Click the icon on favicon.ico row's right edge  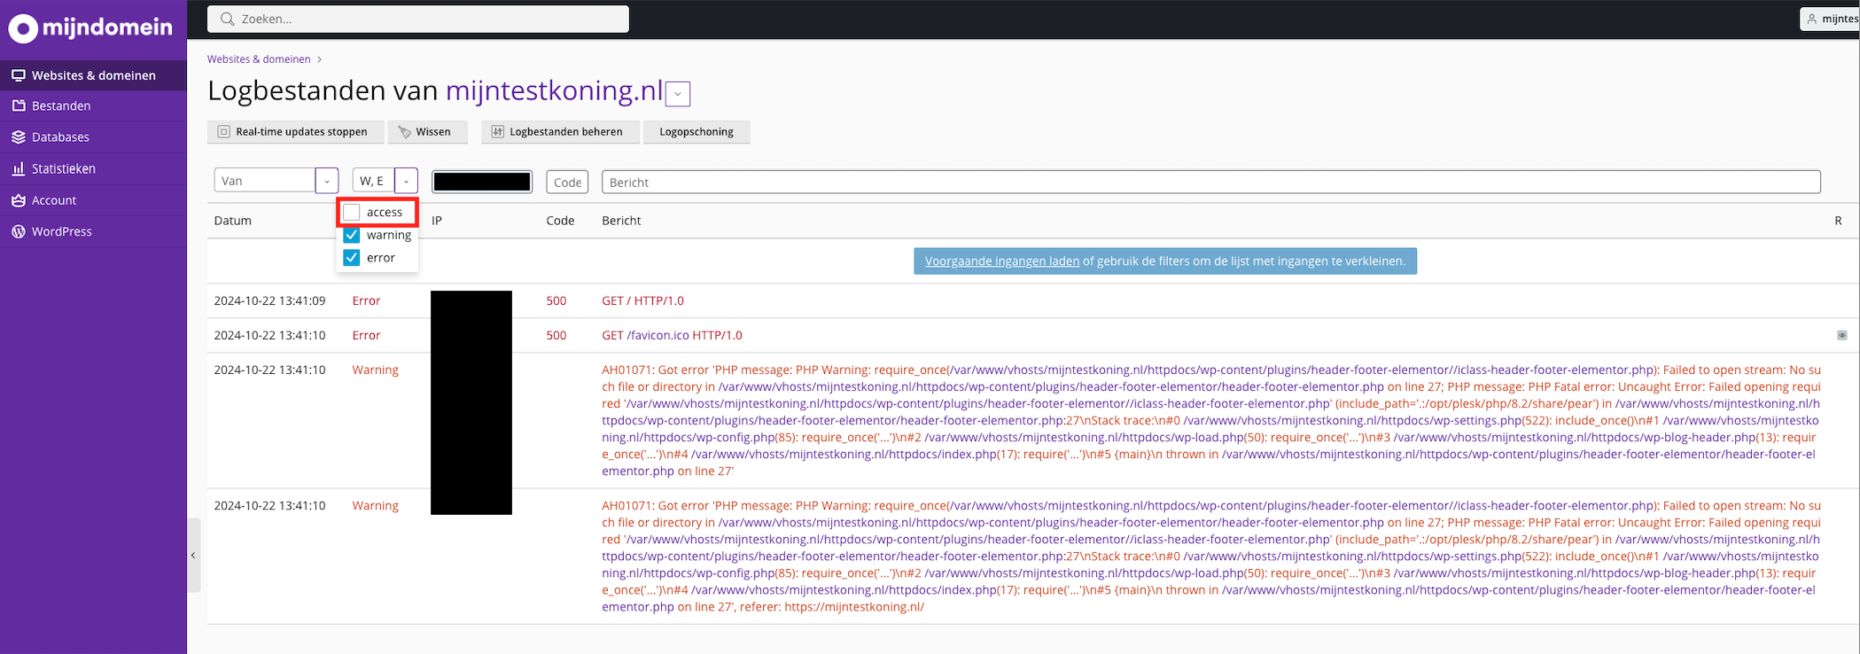1841,336
